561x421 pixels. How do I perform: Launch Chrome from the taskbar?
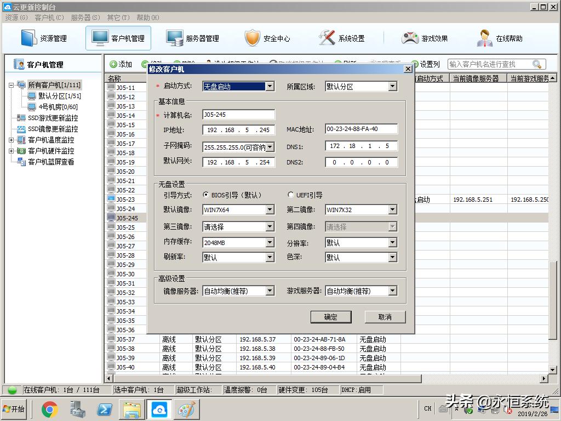tap(50, 409)
